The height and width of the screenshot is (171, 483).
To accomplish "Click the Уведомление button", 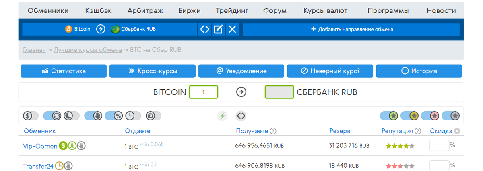I will (x=241, y=71).
